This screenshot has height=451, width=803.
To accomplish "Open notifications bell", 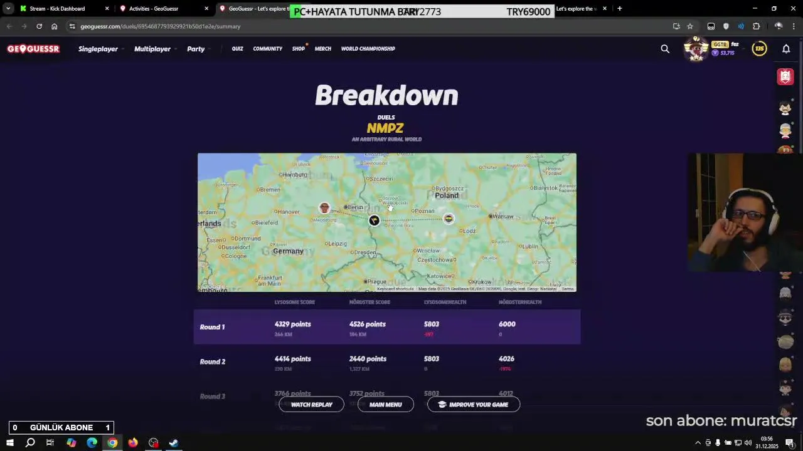I will point(786,48).
